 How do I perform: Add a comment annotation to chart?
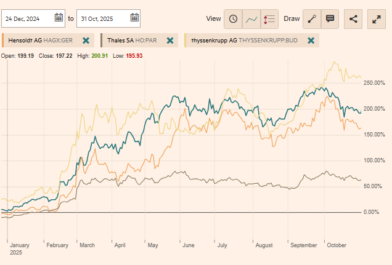(x=330, y=18)
